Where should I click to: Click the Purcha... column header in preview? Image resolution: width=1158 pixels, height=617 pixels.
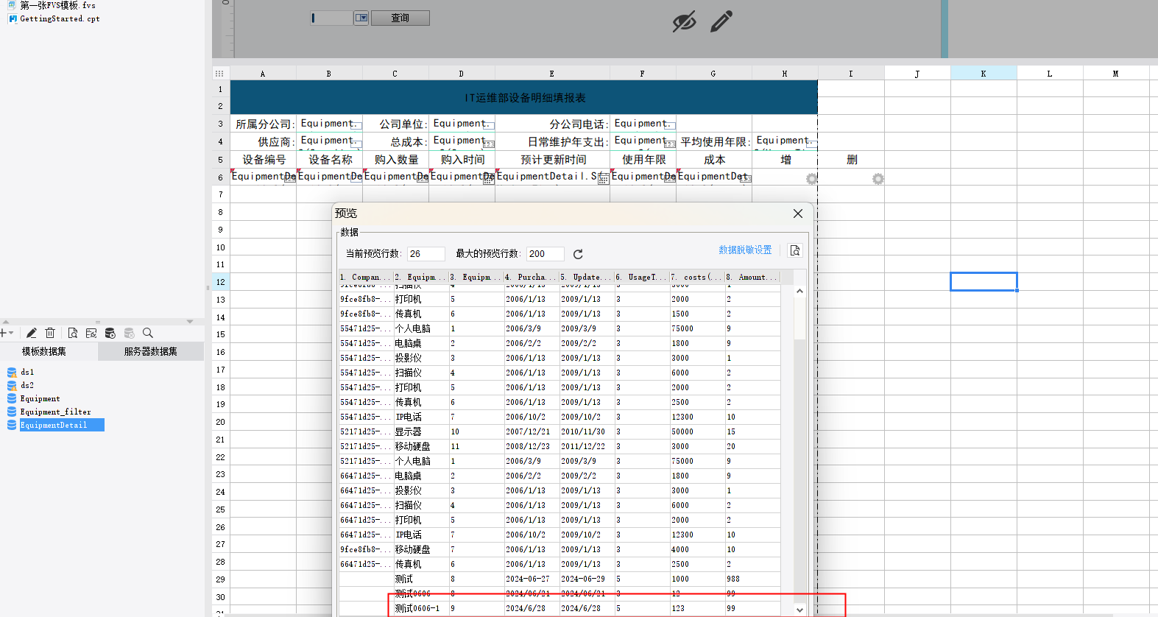(x=531, y=277)
